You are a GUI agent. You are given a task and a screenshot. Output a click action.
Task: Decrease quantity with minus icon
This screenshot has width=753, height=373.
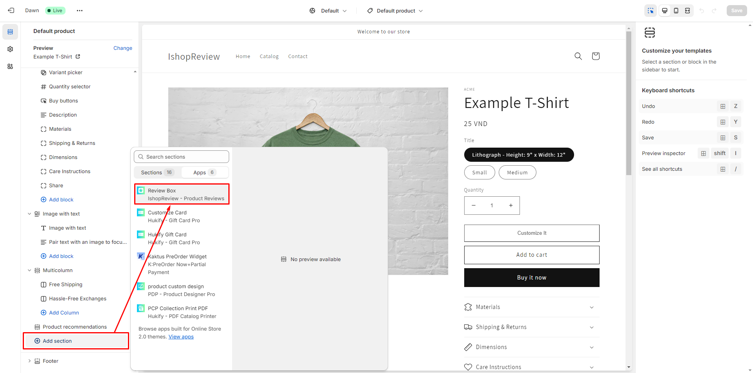[x=474, y=205]
